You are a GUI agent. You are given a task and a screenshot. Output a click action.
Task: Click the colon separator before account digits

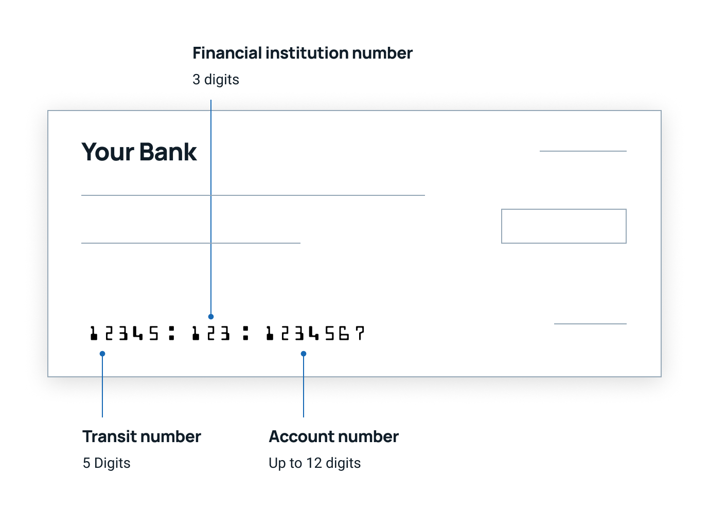click(245, 333)
